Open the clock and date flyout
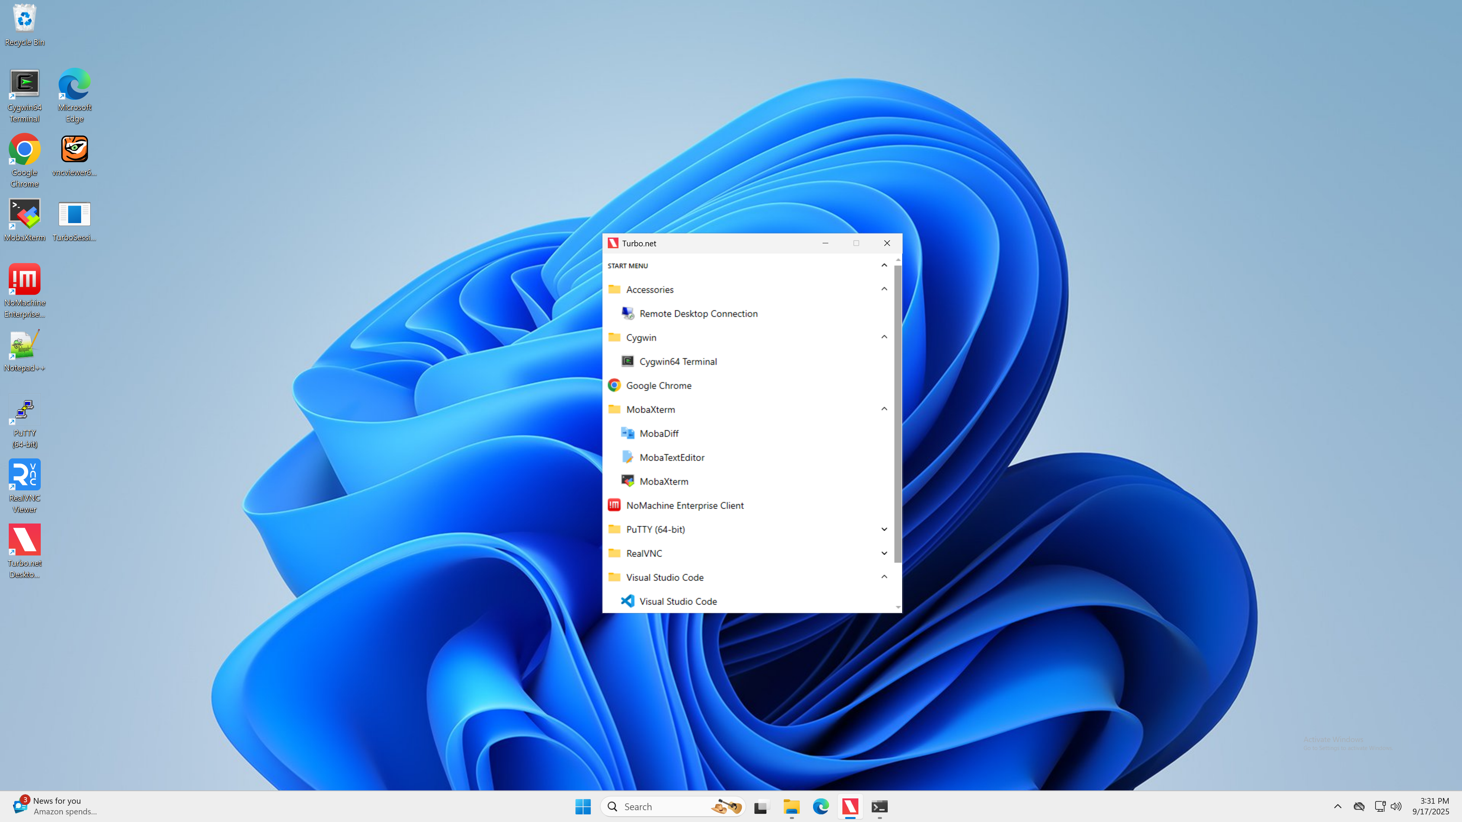The height and width of the screenshot is (822, 1462). pyautogui.click(x=1430, y=806)
